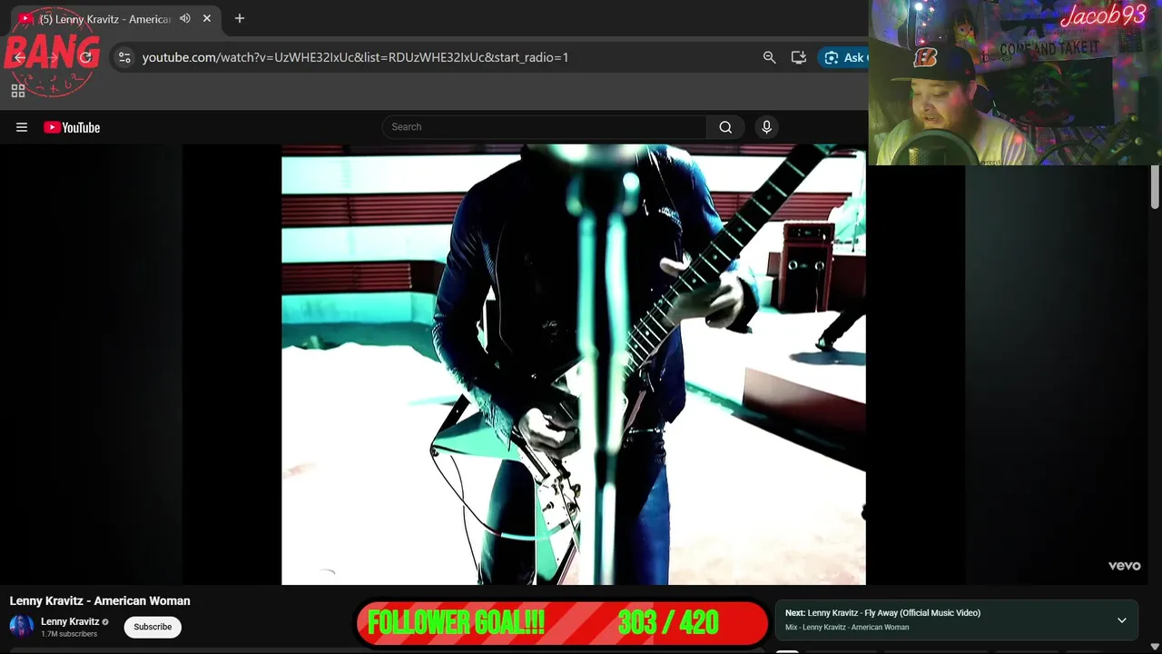Image resolution: width=1162 pixels, height=654 pixels.
Task: Click the install app icon in address bar
Action: 799,57
